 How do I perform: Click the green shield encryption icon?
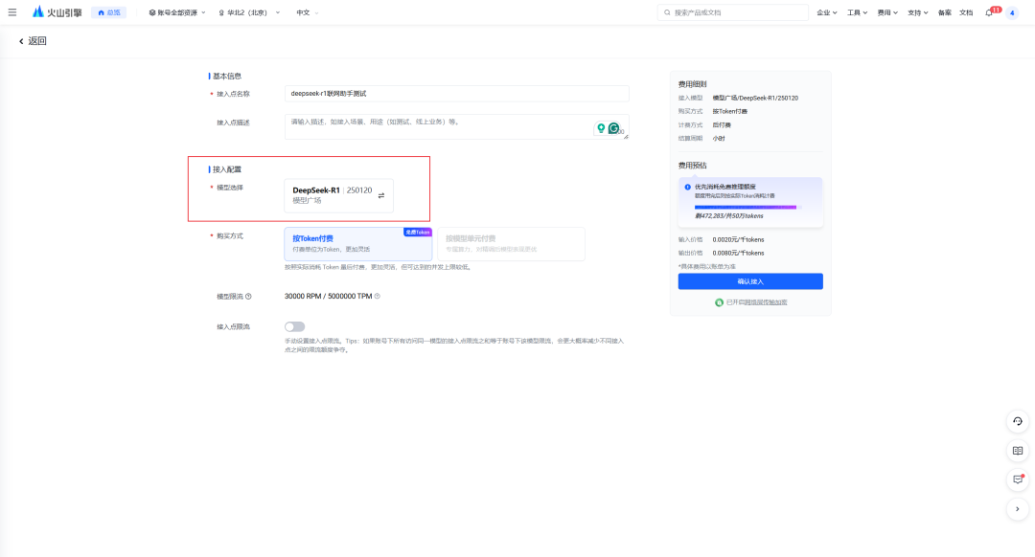coord(719,302)
